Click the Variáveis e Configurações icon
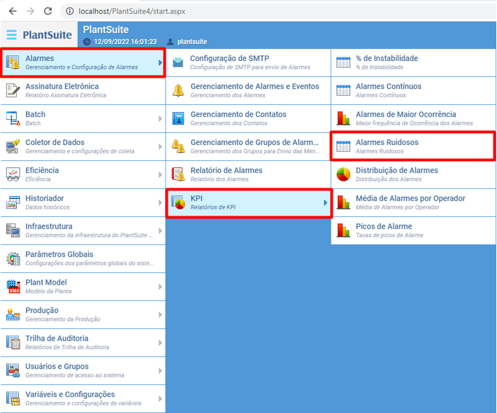Image resolution: width=497 pixels, height=413 pixels. tap(13, 398)
